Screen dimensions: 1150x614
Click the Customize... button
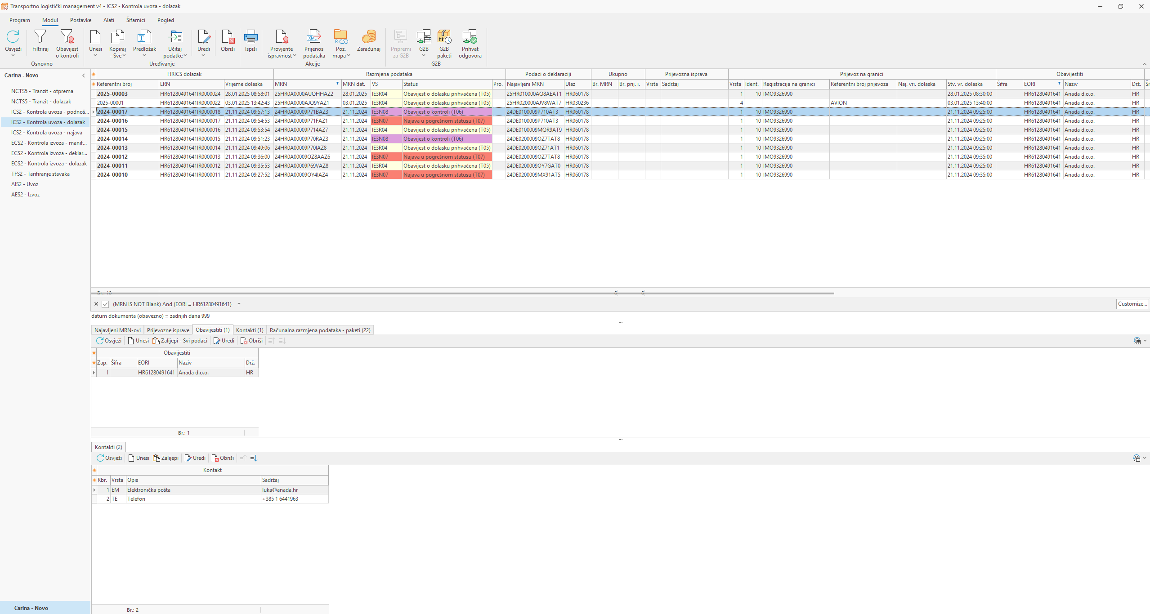pyautogui.click(x=1132, y=304)
